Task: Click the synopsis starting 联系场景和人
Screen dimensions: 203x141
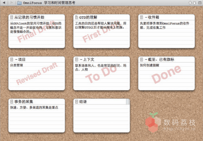Action: click(101, 68)
